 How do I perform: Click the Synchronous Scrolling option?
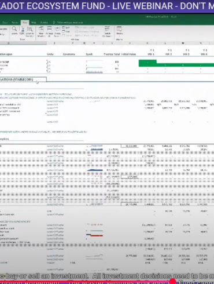tap(87, 31)
